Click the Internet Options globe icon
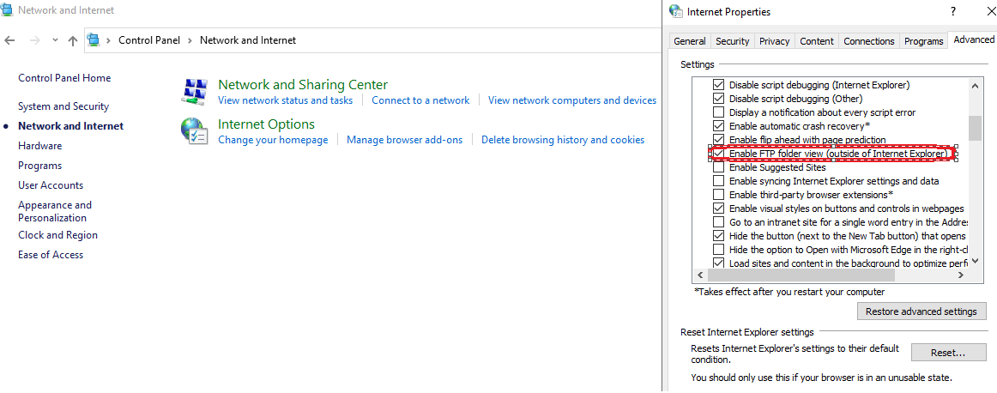The height and width of the screenshot is (393, 997). pyautogui.click(x=193, y=131)
